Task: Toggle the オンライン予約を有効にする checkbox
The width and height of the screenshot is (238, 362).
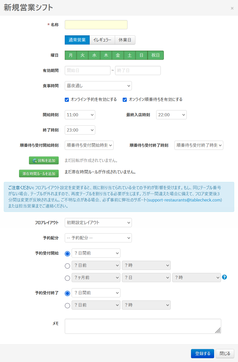Action: (67, 100)
